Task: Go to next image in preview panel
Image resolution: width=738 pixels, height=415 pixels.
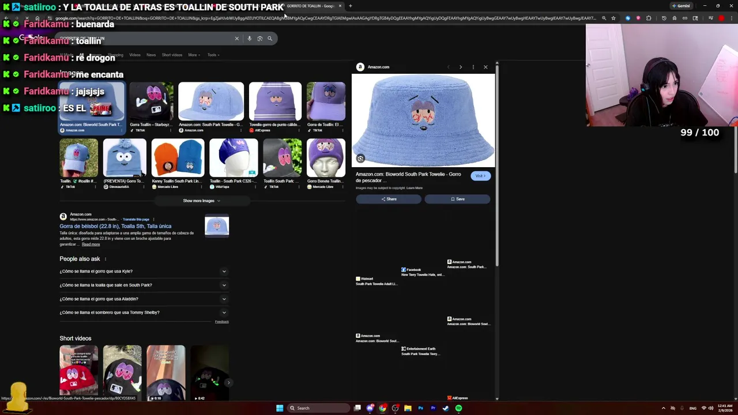Action: coord(460,67)
